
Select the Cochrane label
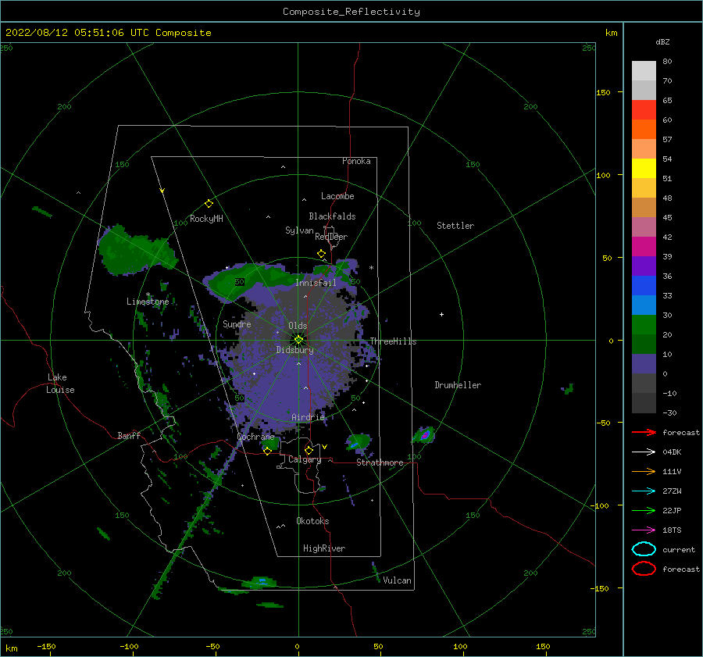(255, 437)
